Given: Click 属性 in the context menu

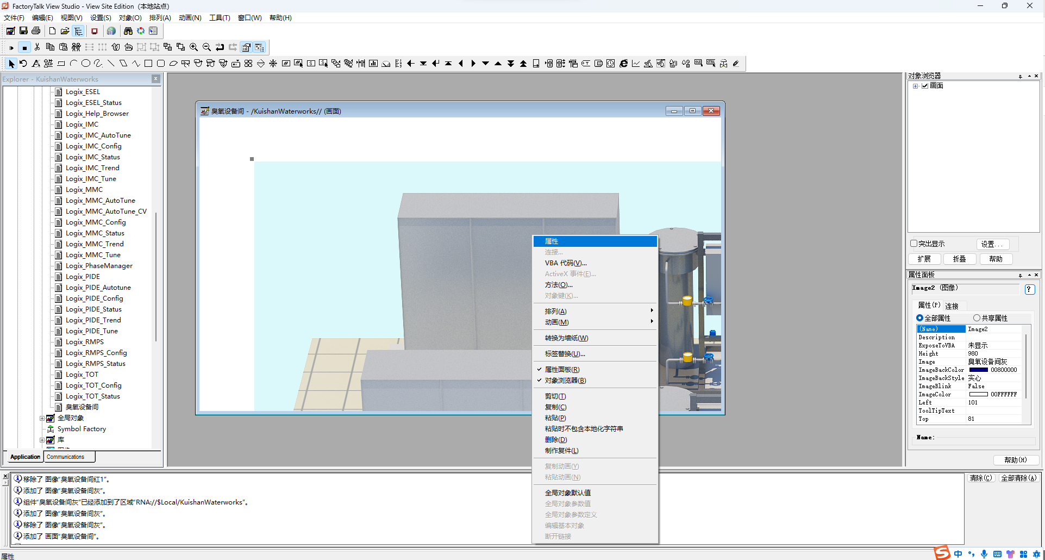Looking at the screenshot, I should click(595, 241).
